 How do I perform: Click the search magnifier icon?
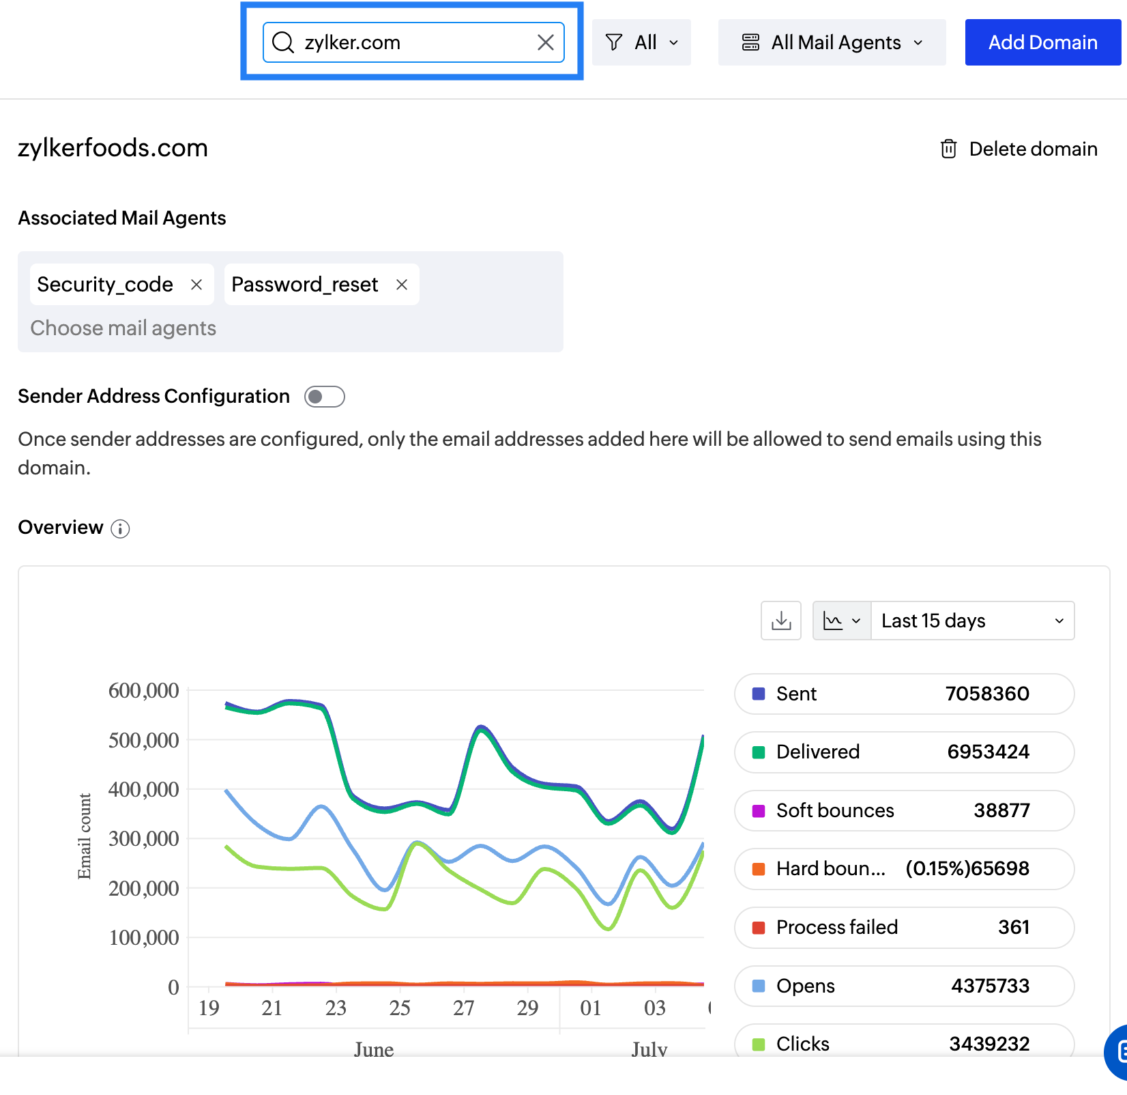[x=282, y=42]
